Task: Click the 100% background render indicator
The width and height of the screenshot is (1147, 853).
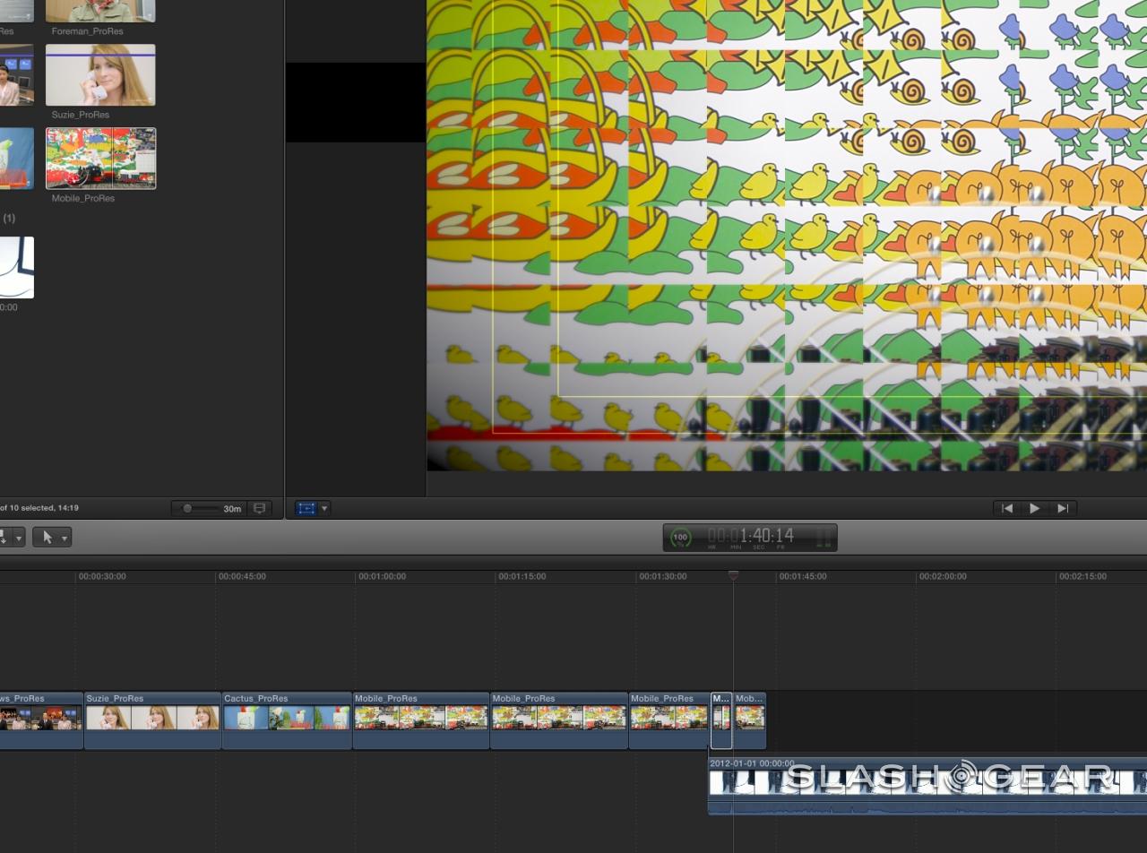Action: pyautogui.click(x=680, y=538)
